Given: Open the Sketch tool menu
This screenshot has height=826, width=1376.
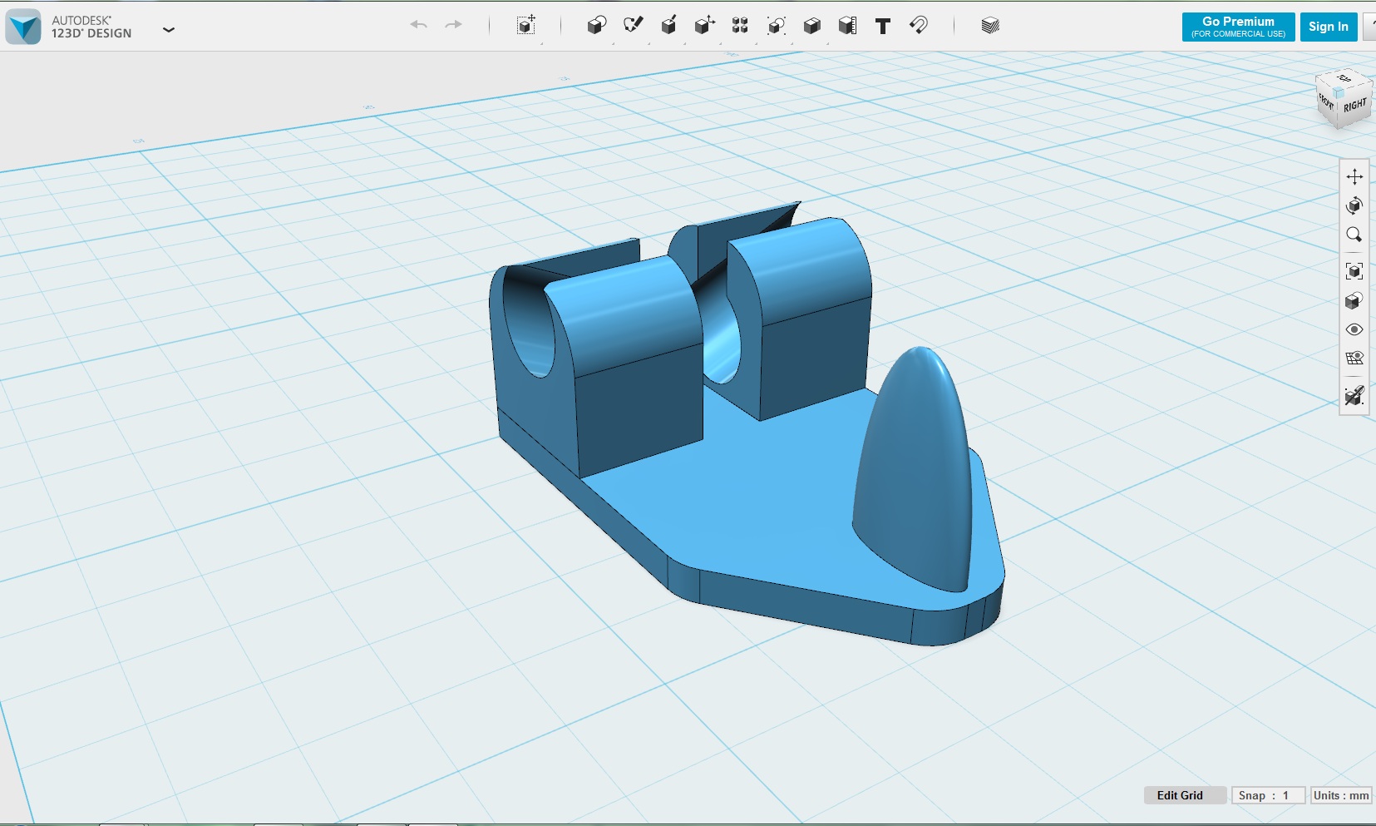Looking at the screenshot, I should (633, 25).
